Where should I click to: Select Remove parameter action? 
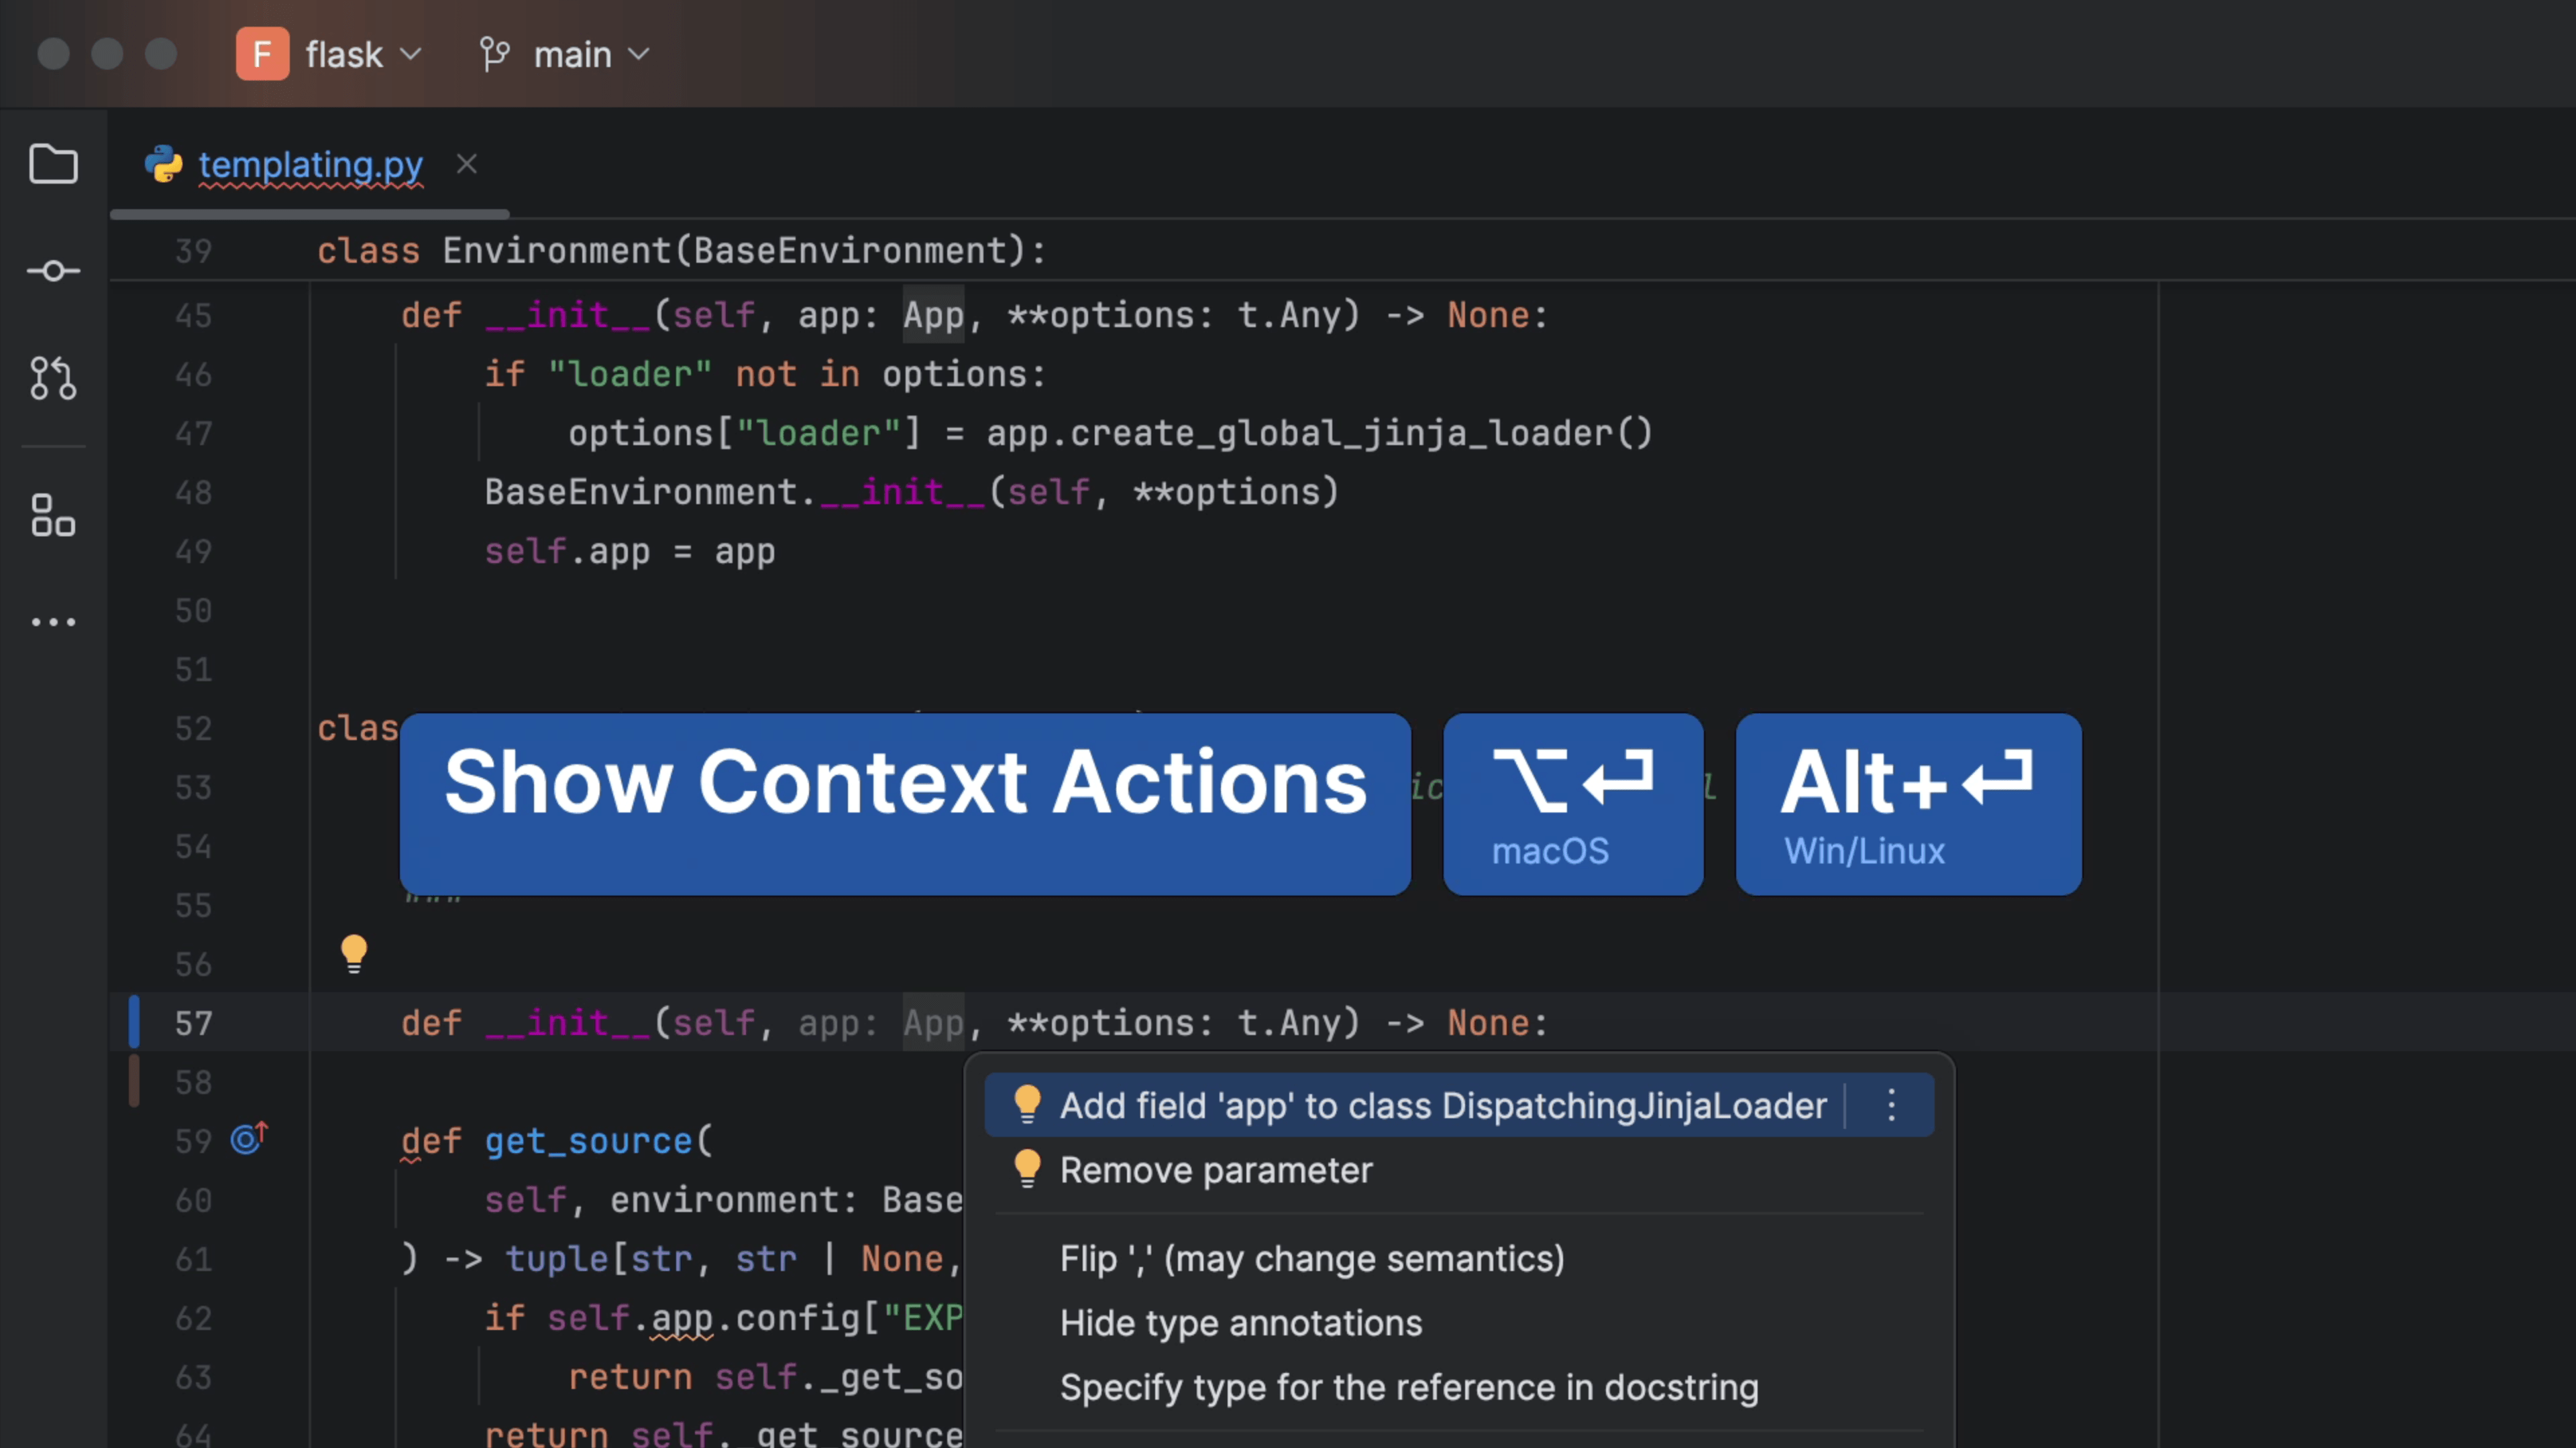[1215, 1170]
